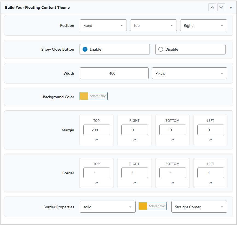Open the solid border style dropdown
The width and height of the screenshot is (237, 225).
[107, 207]
